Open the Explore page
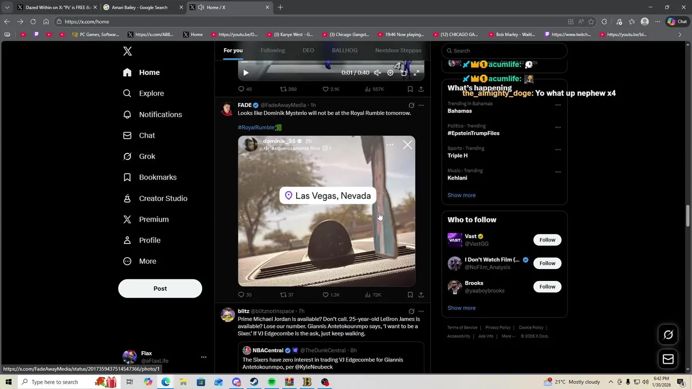 [x=143, y=93]
